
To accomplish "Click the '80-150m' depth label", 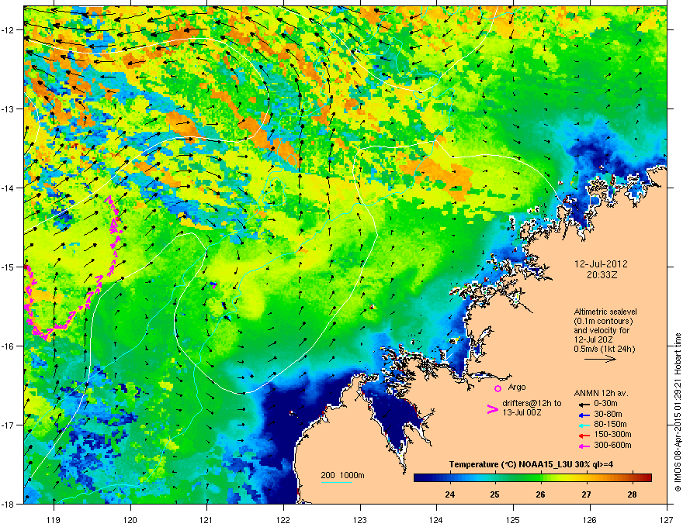I will tap(610, 424).
